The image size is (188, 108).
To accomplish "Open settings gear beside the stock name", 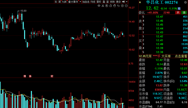I will (x=185, y=2).
